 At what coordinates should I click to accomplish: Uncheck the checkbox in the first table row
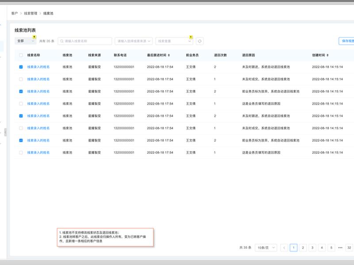[x=21, y=67]
